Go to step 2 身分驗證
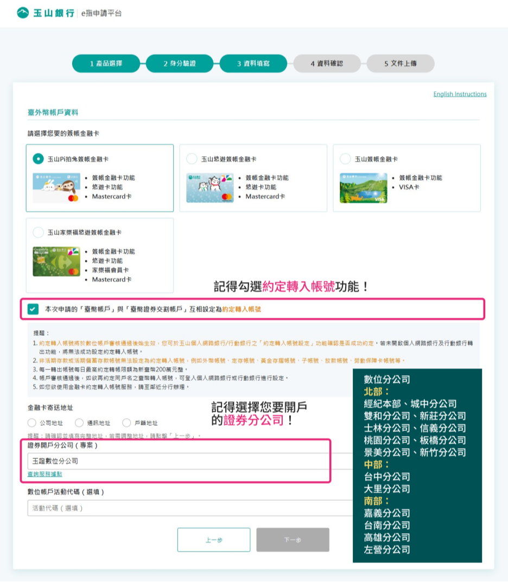 180,63
